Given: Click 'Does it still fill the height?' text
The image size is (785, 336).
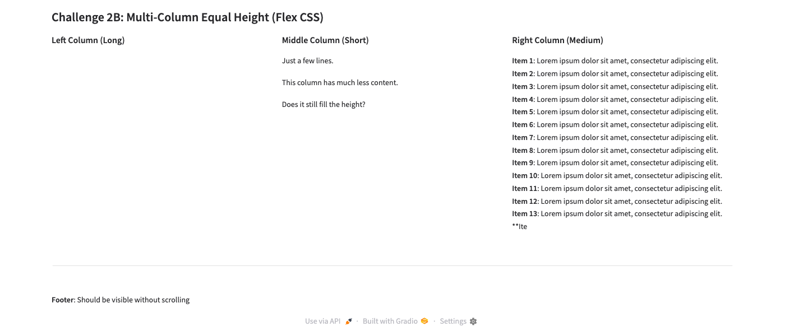Looking at the screenshot, I should [x=324, y=105].
